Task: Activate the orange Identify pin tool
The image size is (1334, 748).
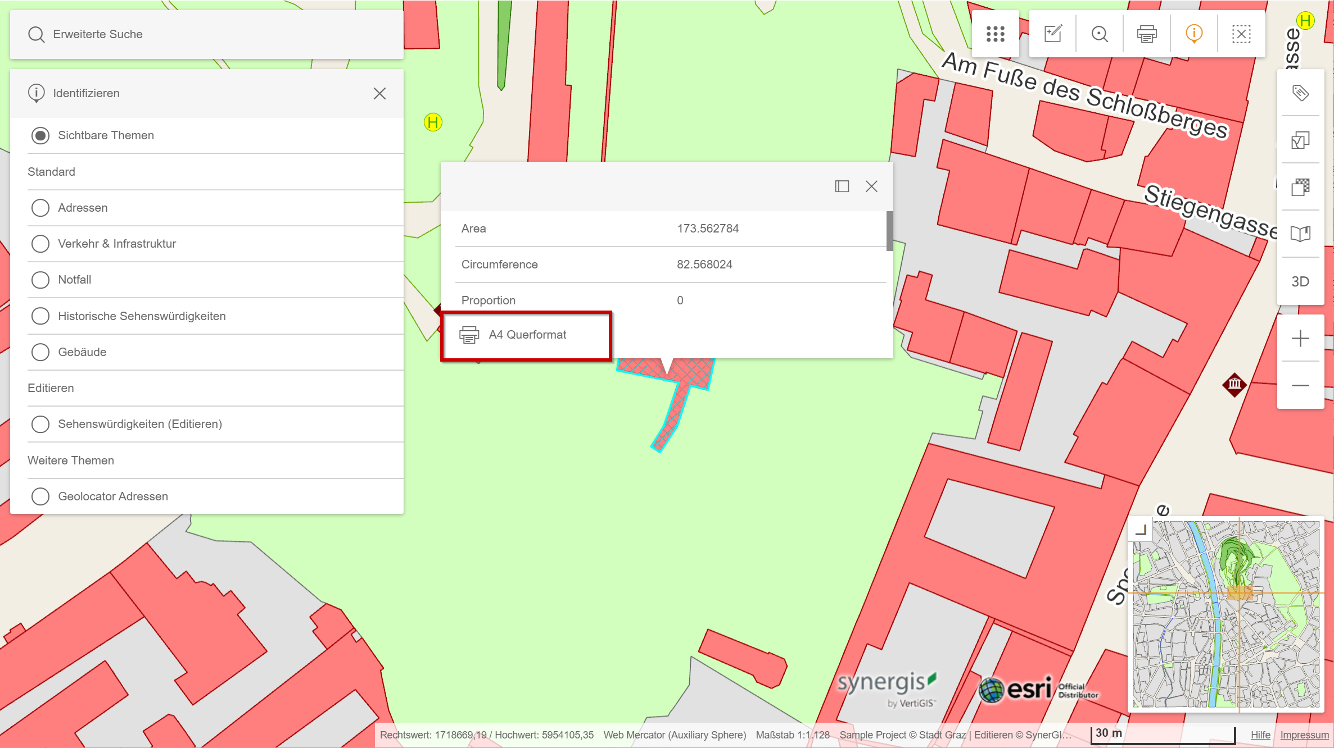Action: click(1193, 34)
